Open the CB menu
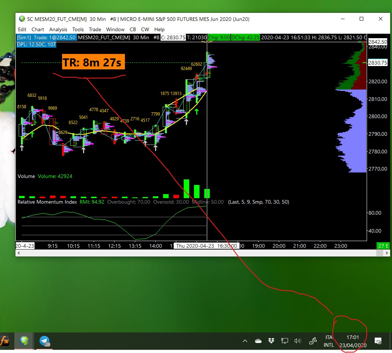 coord(133,29)
